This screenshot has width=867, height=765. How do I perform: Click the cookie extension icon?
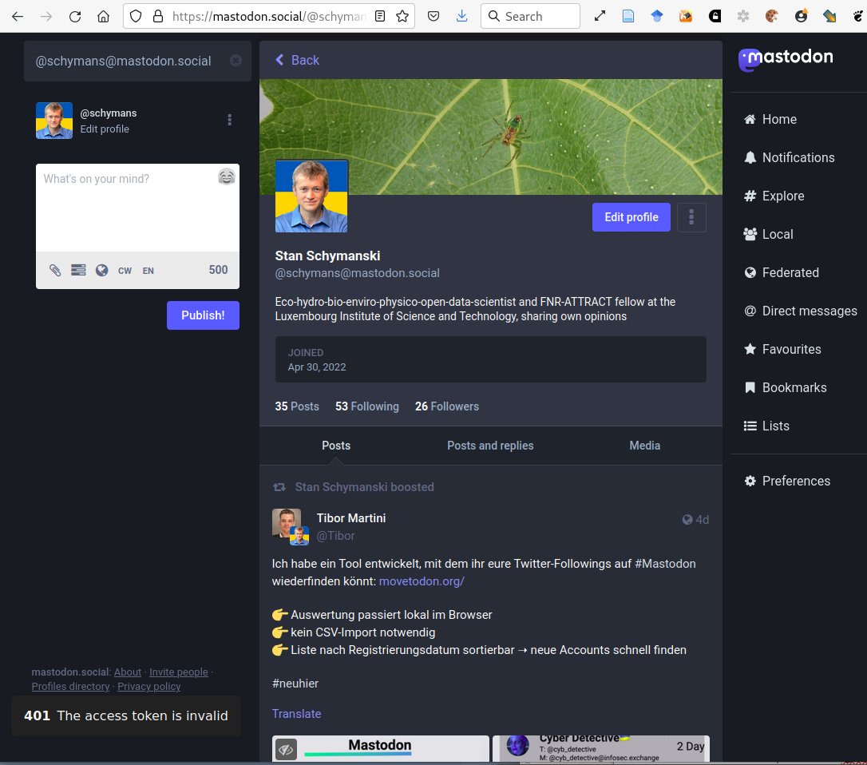772,17
